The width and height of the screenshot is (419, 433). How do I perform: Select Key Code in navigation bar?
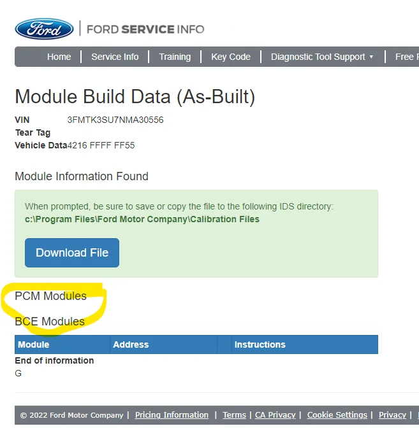(231, 57)
